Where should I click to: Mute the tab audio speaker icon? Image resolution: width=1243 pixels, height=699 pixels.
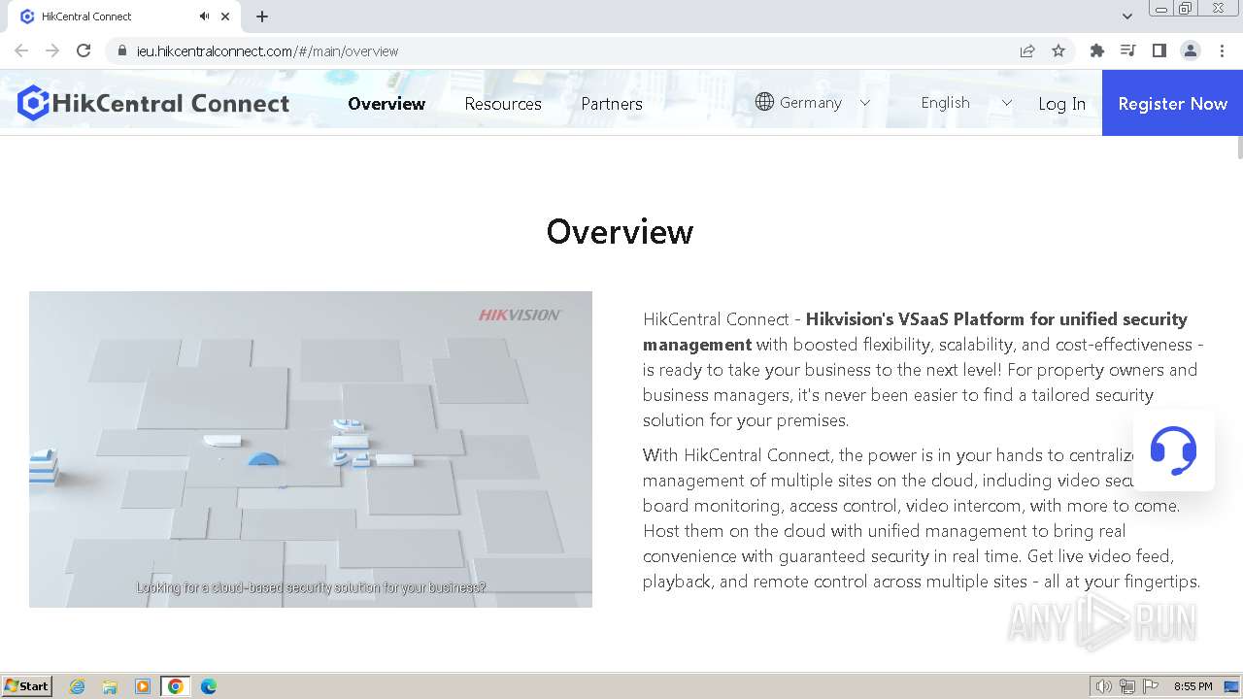204,17
